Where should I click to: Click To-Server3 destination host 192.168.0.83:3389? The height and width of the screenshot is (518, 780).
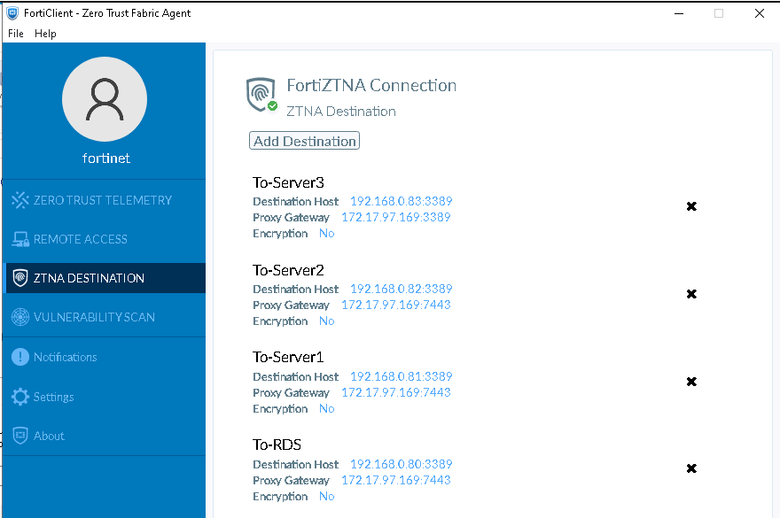(401, 201)
